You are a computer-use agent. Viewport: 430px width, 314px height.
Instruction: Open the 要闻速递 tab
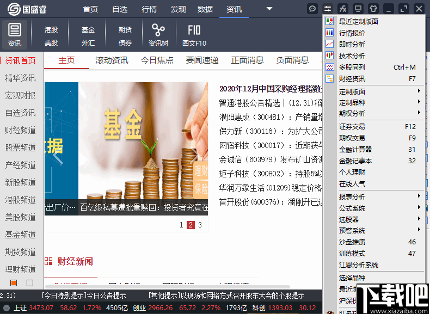pos(202,60)
